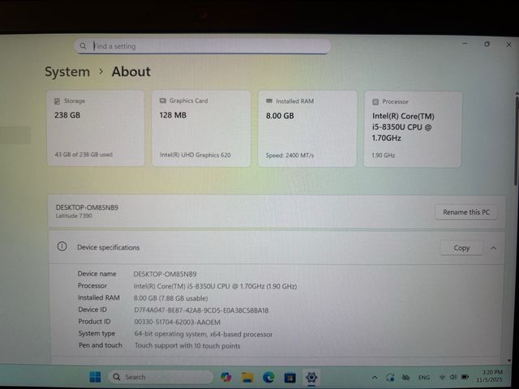519x389 pixels.
Task: Click the Find a setting search box
Action: pyautogui.click(x=202, y=46)
